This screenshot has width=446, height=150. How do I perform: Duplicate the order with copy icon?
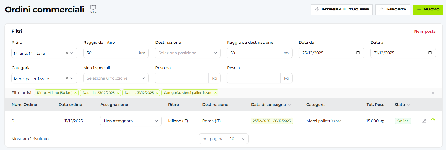(x=433, y=121)
